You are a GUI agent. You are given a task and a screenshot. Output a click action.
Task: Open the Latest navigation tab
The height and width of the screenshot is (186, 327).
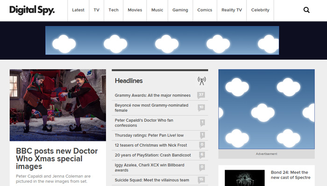[x=78, y=10]
